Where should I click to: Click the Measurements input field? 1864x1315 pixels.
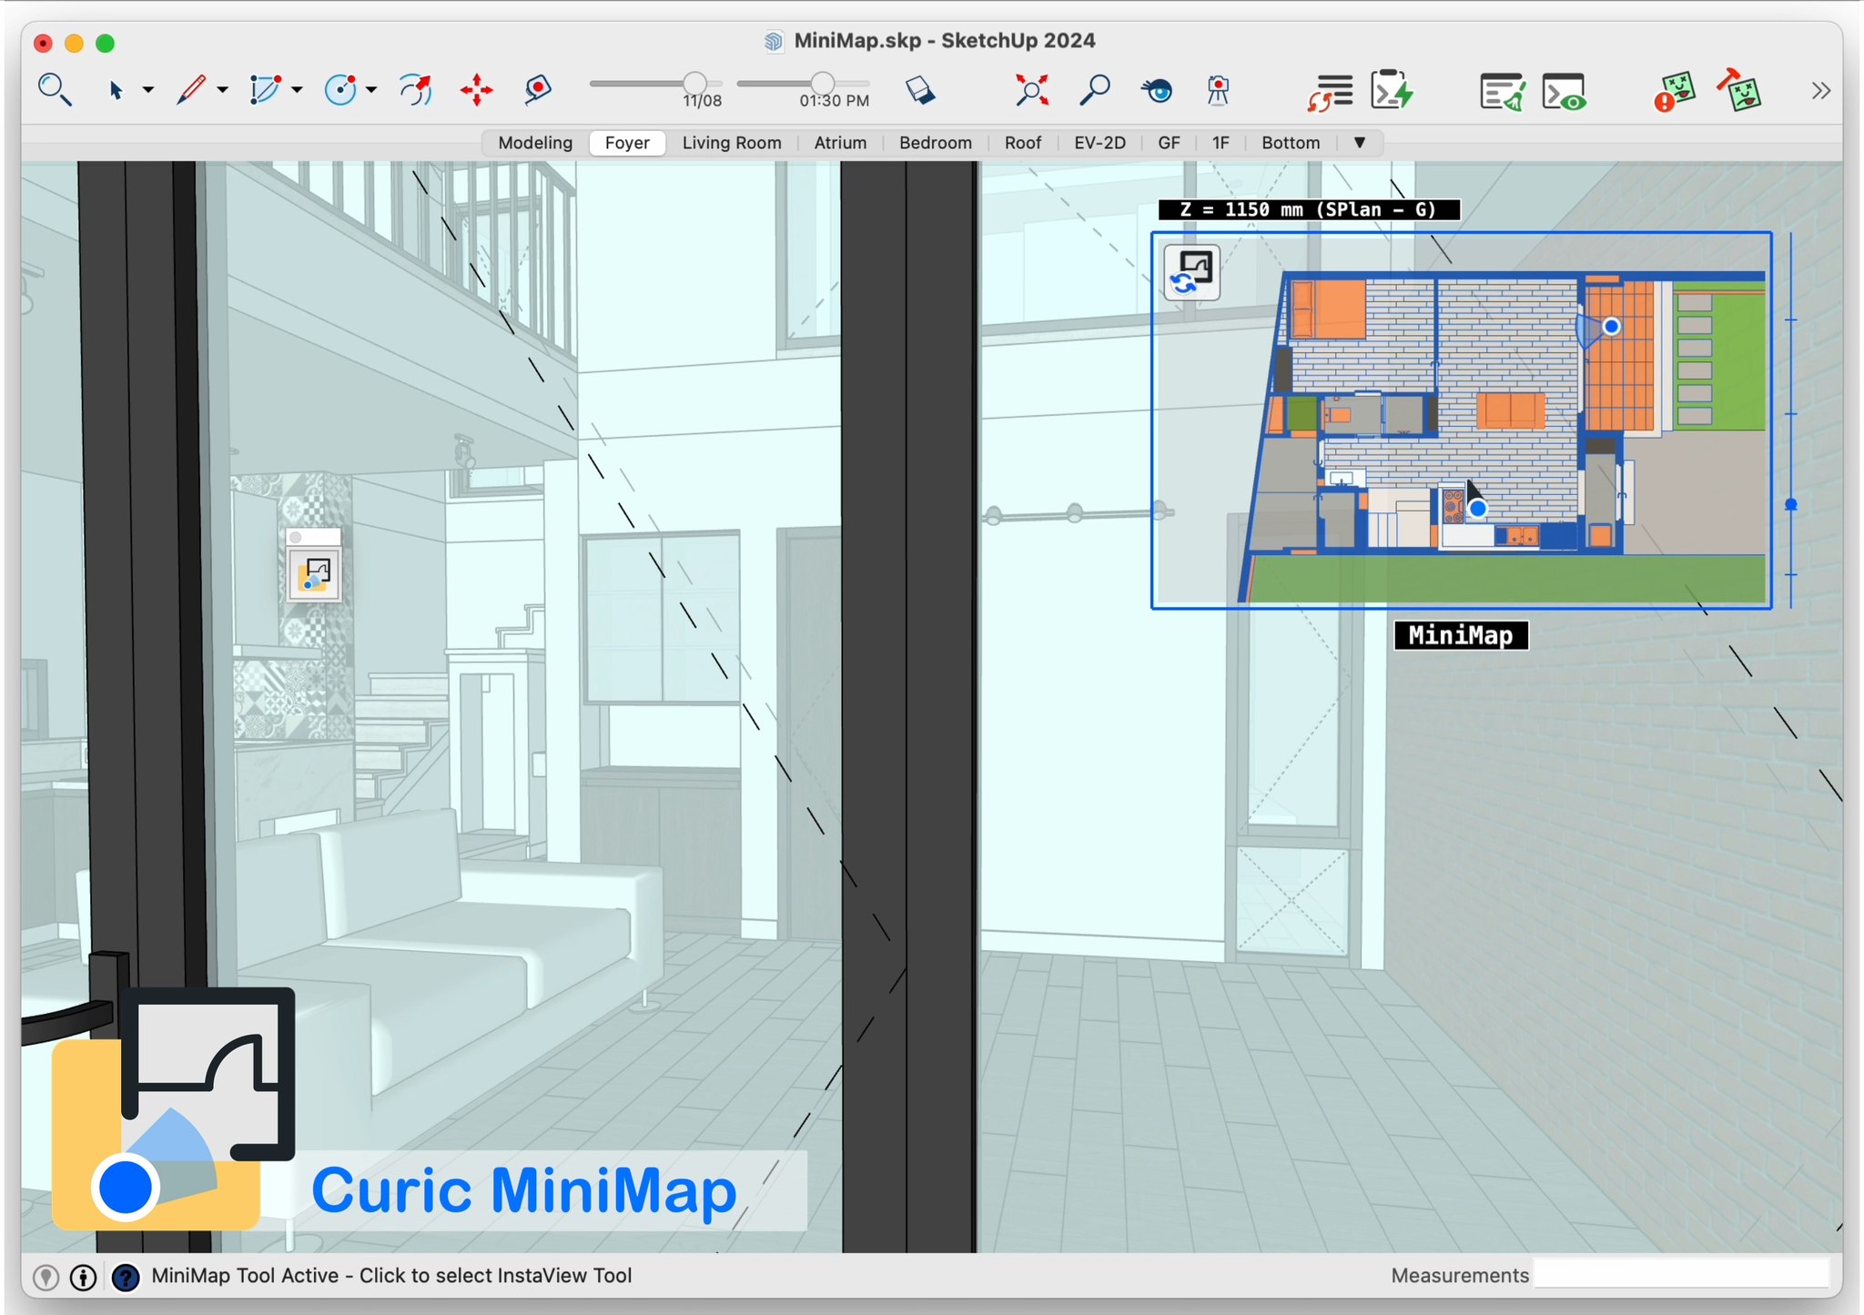tap(1681, 1274)
